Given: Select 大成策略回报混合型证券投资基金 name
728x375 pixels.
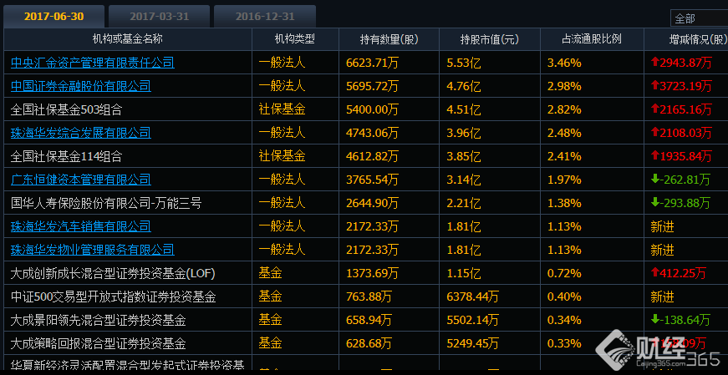Looking at the screenshot, I should [x=99, y=343].
